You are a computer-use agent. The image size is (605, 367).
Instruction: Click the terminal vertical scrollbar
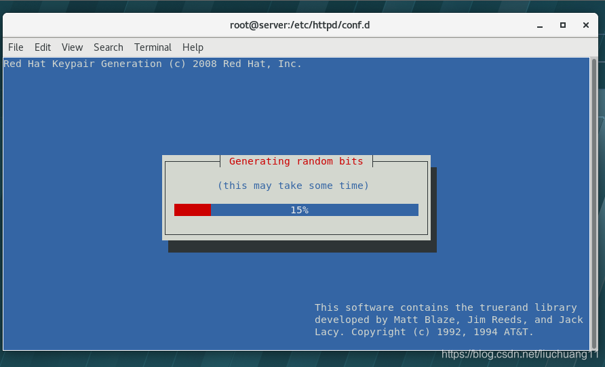point(594,204)
